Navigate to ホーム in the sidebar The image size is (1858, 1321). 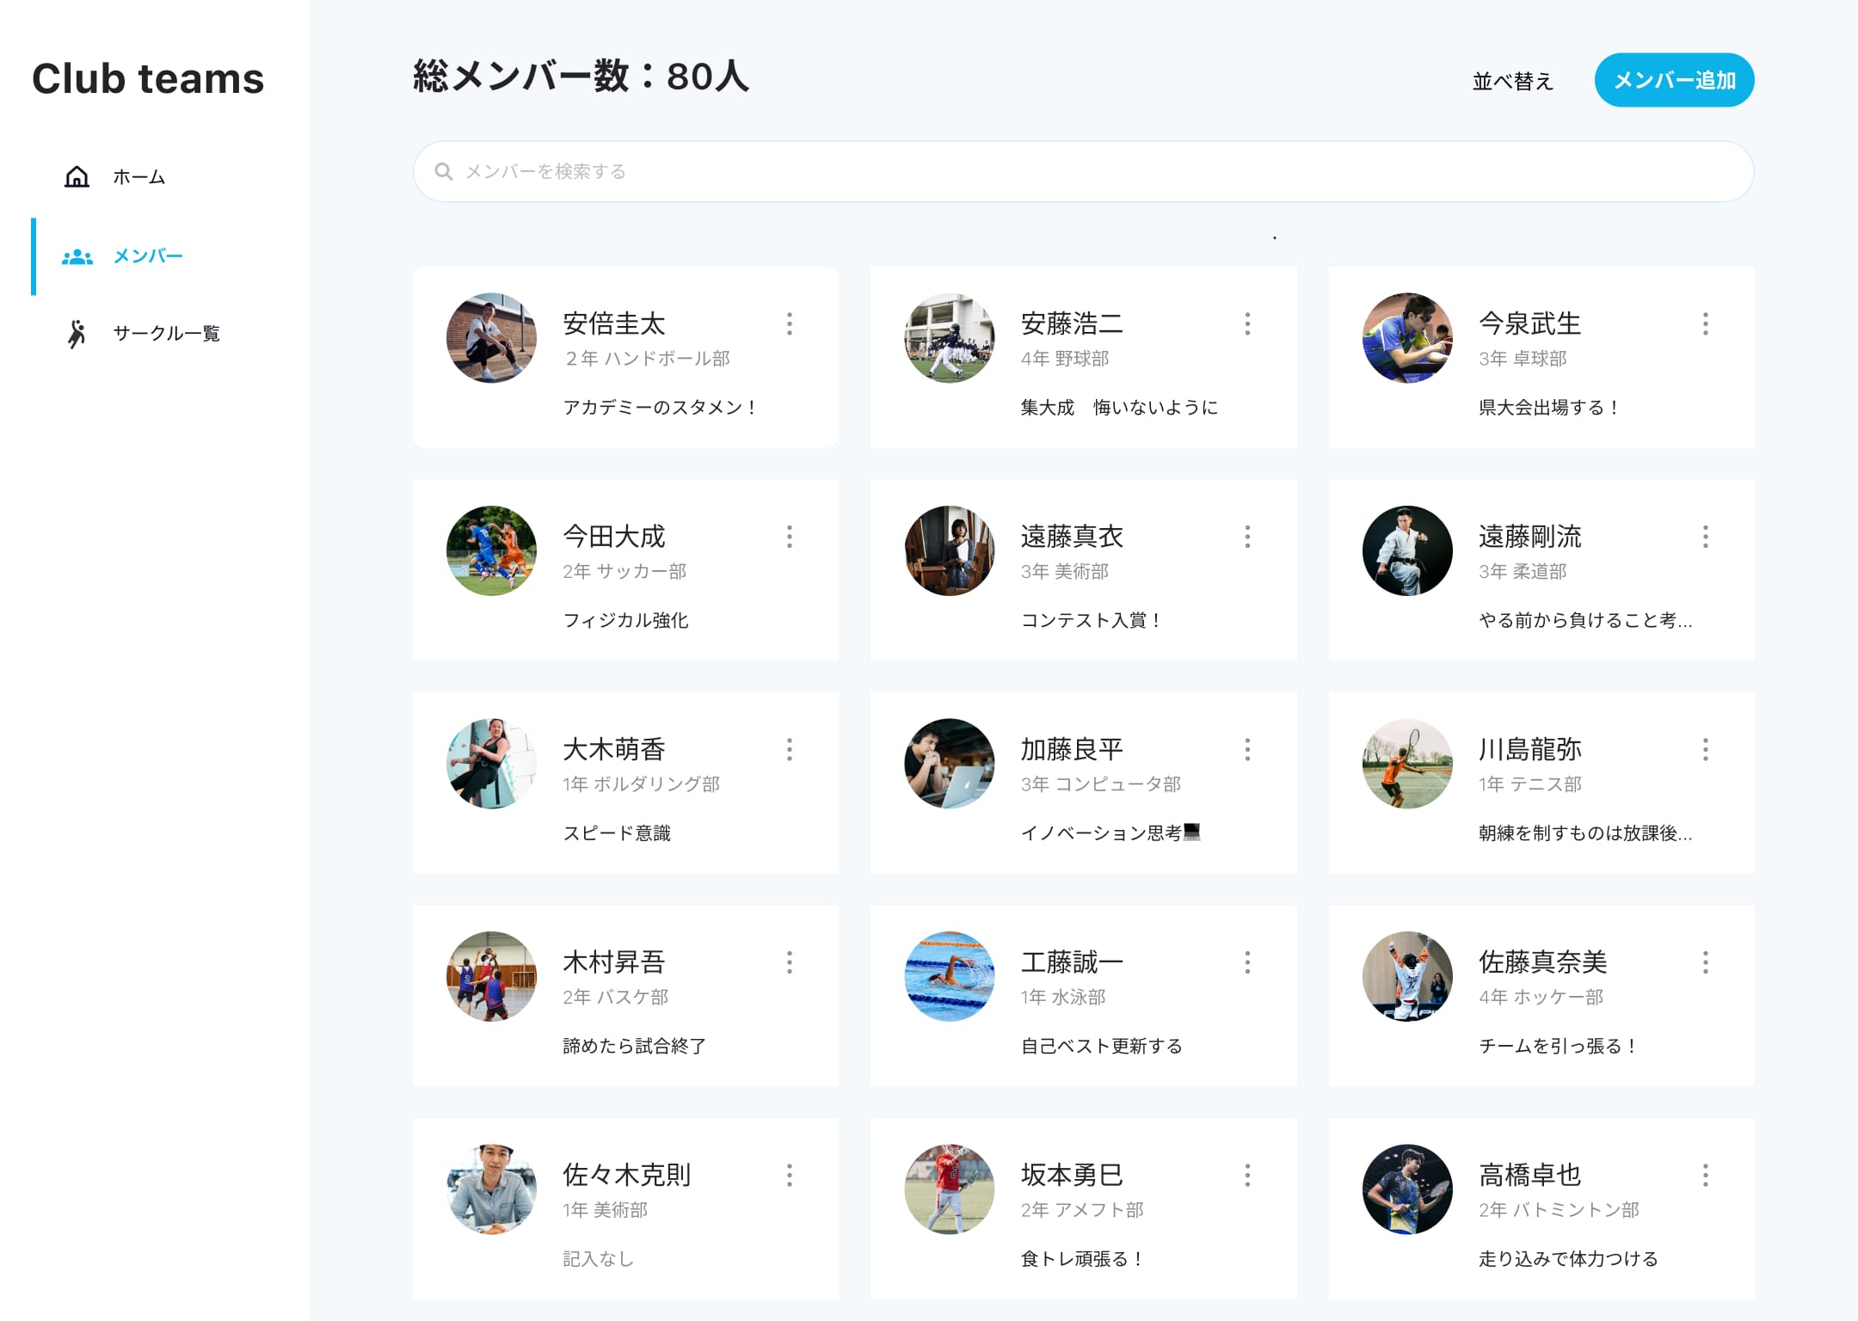pyautogui.click(x=138, y=177)
